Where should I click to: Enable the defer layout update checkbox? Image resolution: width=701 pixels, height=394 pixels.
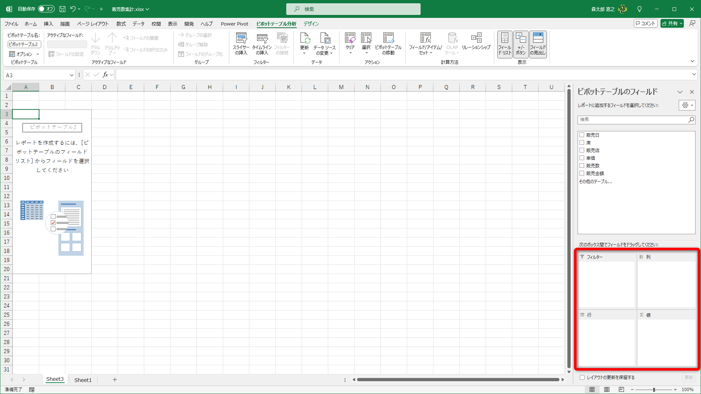pos(582,378)
